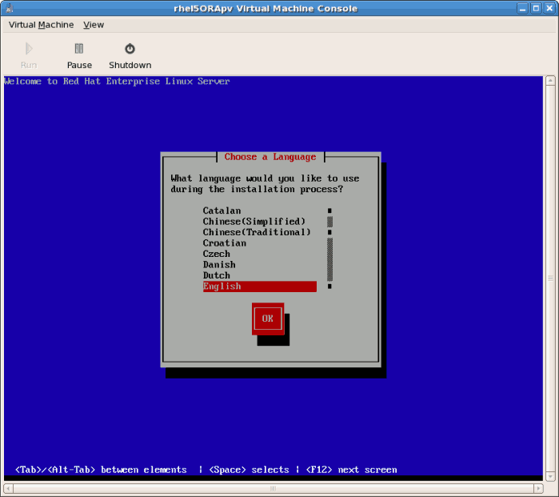The height and width of the screenshot is (497, 559).
Task: Pick Czech as installation language
Action: point(216,254)
